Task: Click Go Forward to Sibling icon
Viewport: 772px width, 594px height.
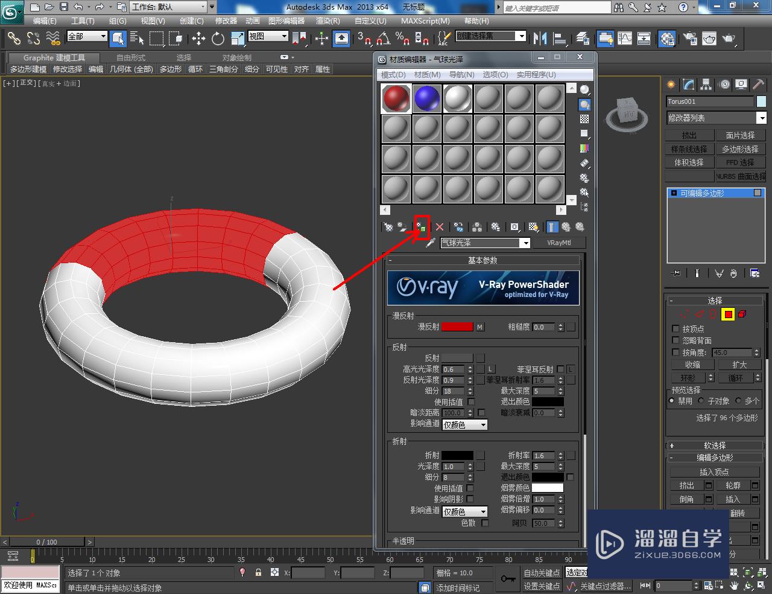Action: point(580,227)
